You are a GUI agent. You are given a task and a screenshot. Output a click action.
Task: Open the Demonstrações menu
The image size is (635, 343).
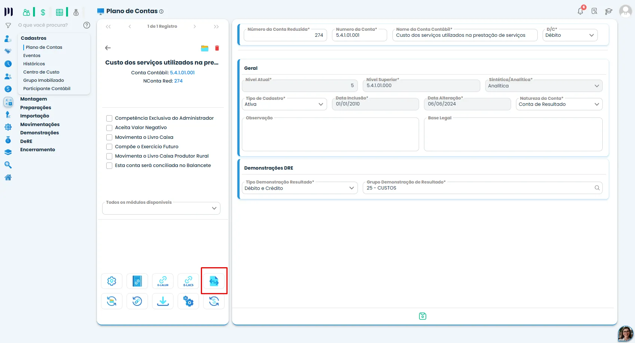(39, 133)
